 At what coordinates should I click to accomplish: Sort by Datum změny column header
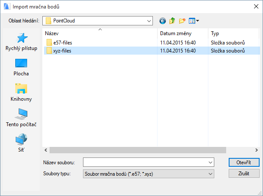tap(183, 33)
